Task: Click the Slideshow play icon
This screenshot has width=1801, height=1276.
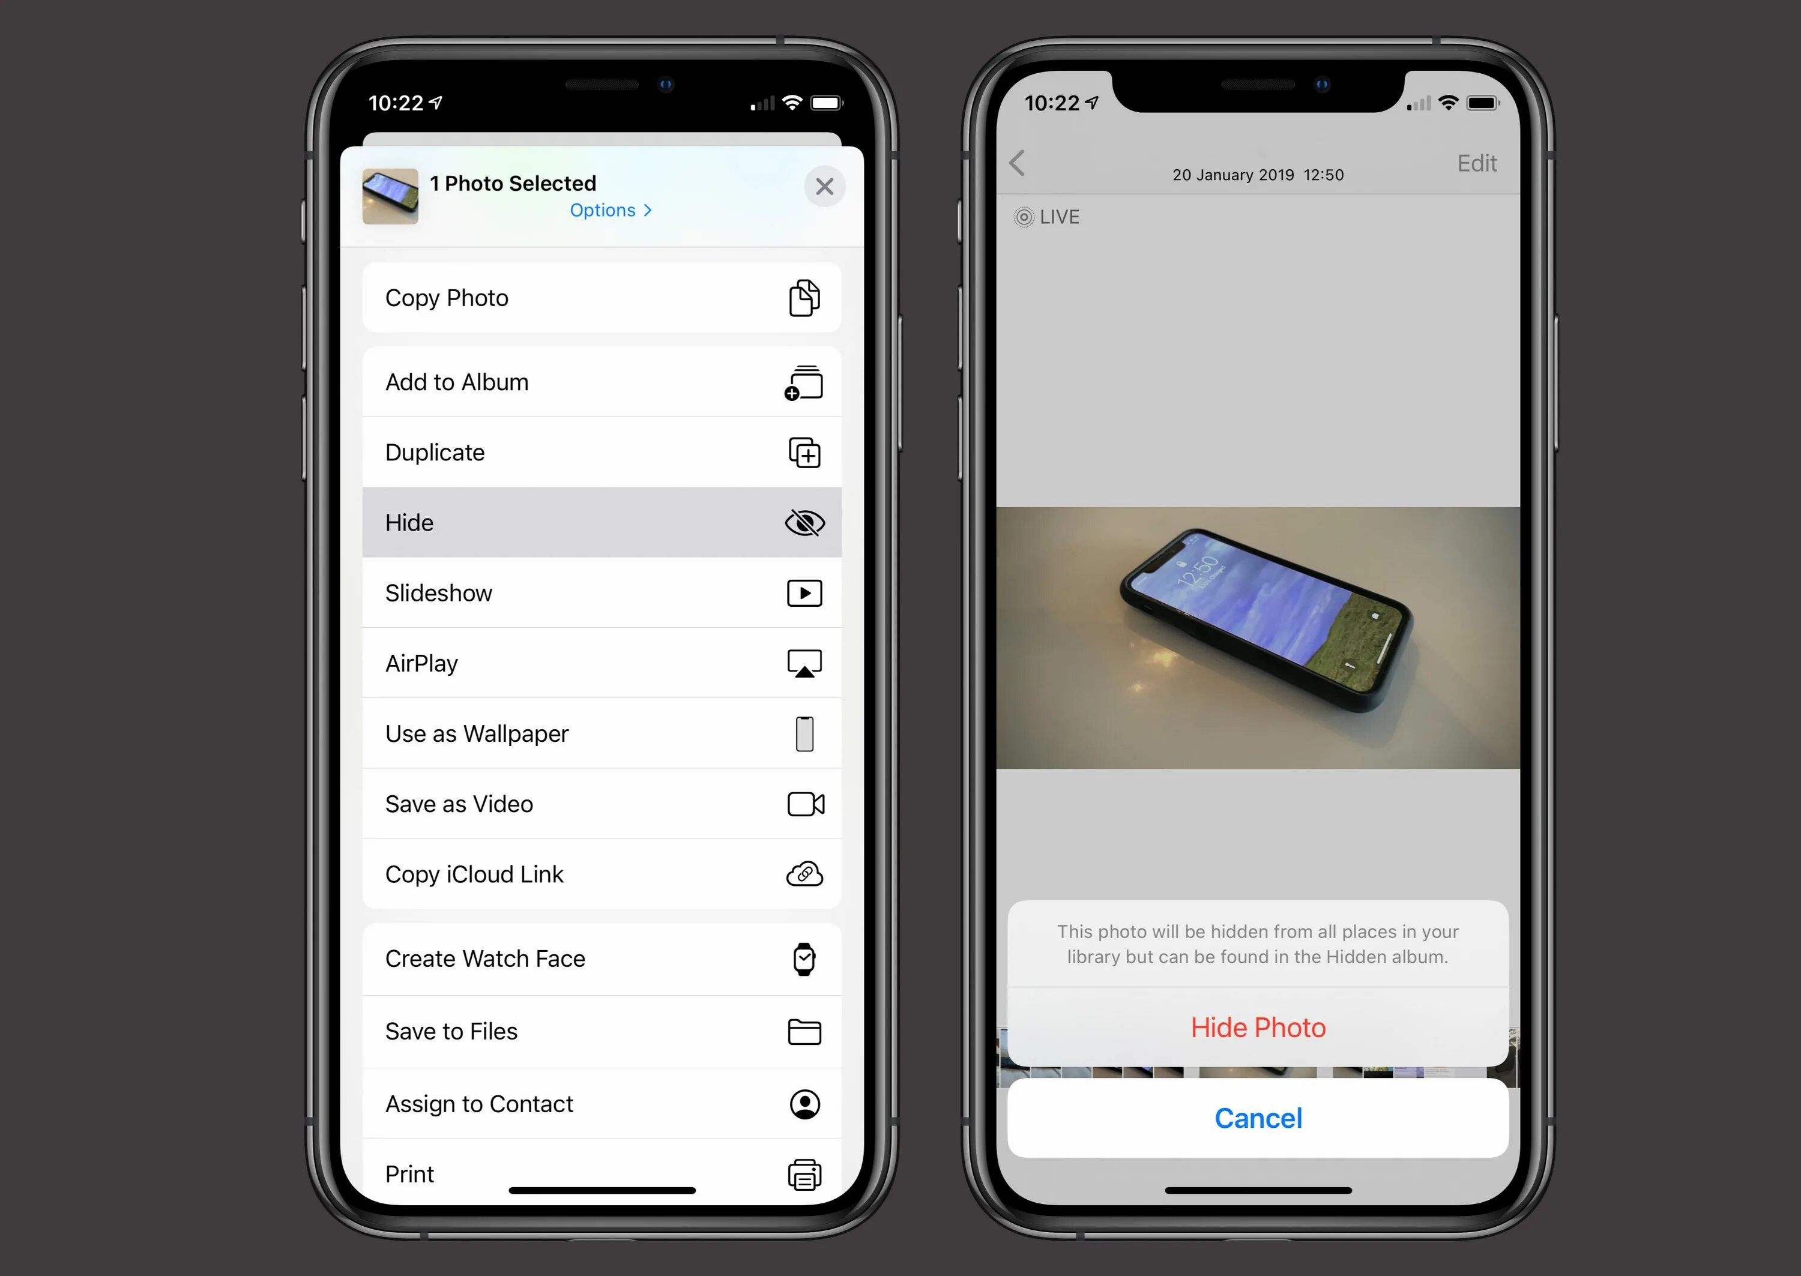Action: [x=804, y=592]
